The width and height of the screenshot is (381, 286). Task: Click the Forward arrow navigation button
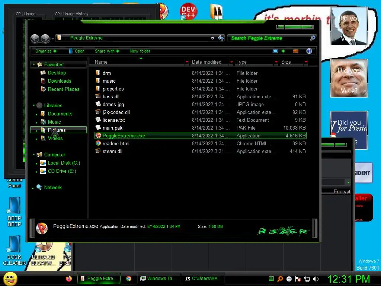click(45, 38)
